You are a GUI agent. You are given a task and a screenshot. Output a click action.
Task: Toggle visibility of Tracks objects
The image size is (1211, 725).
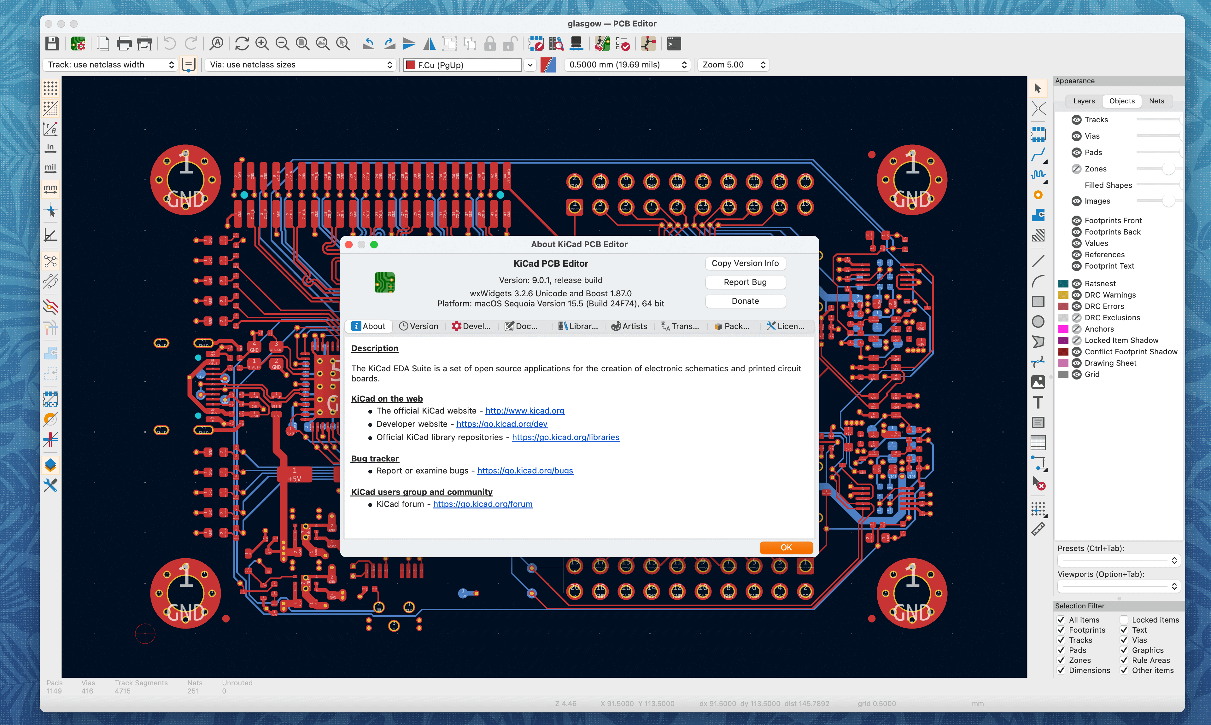point(1076,120)
